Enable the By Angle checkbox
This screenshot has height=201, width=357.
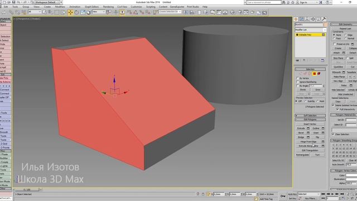click(297, 85)
